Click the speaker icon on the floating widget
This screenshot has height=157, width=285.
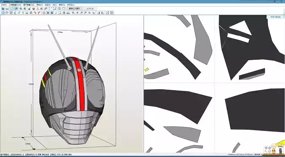tap(266, 148)
